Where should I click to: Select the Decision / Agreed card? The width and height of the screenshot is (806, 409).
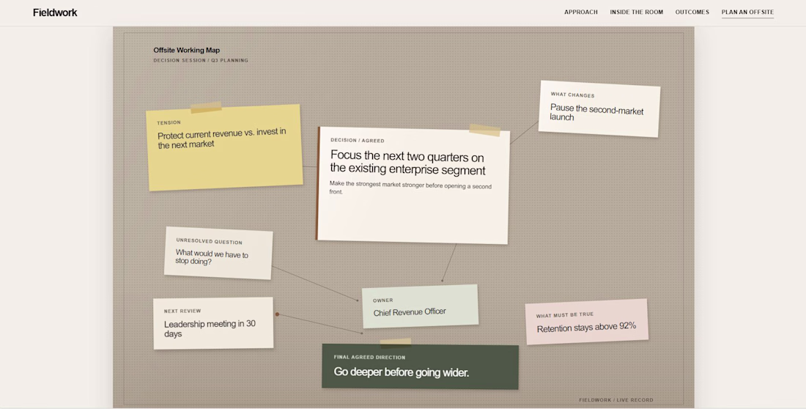[413, 185]
